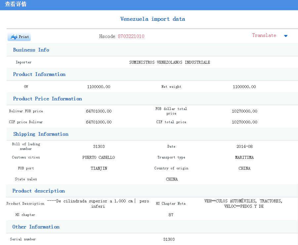Viewport: 298px width, 245px height.
Task: Select Country of origin value CHINA
Action: tap(244, 168)
